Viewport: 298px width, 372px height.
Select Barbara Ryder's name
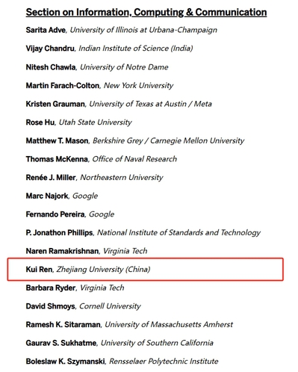(51, 288)
